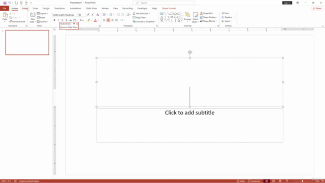Align text left in paragraph group
Screen dimensions: 325x183
[104, 20]
